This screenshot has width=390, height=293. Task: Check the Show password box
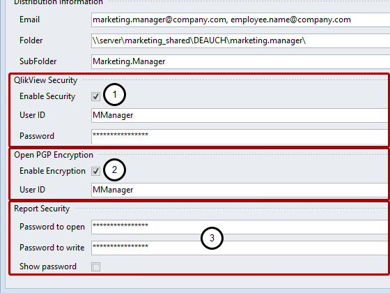(96, 266)
